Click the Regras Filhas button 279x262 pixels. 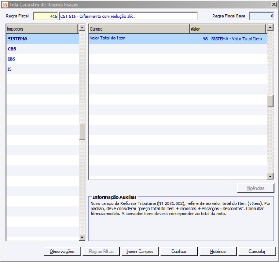[x=101, y=252]
